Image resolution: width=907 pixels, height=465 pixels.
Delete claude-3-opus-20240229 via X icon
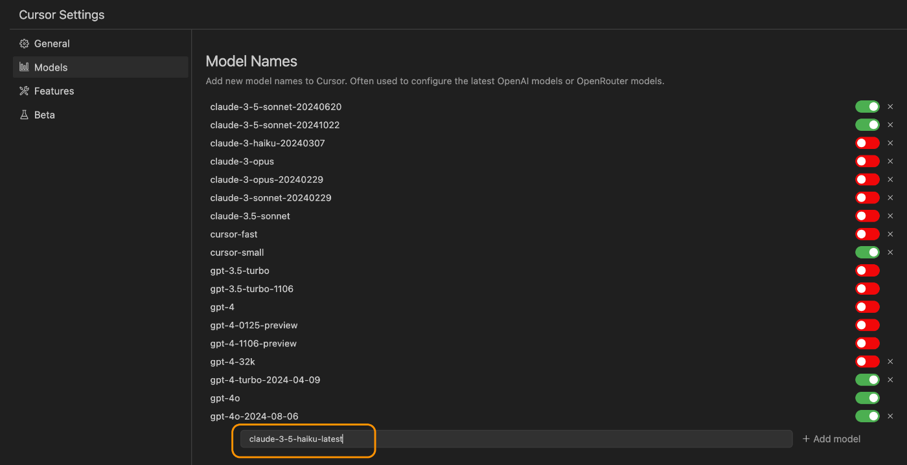point(890,179)
